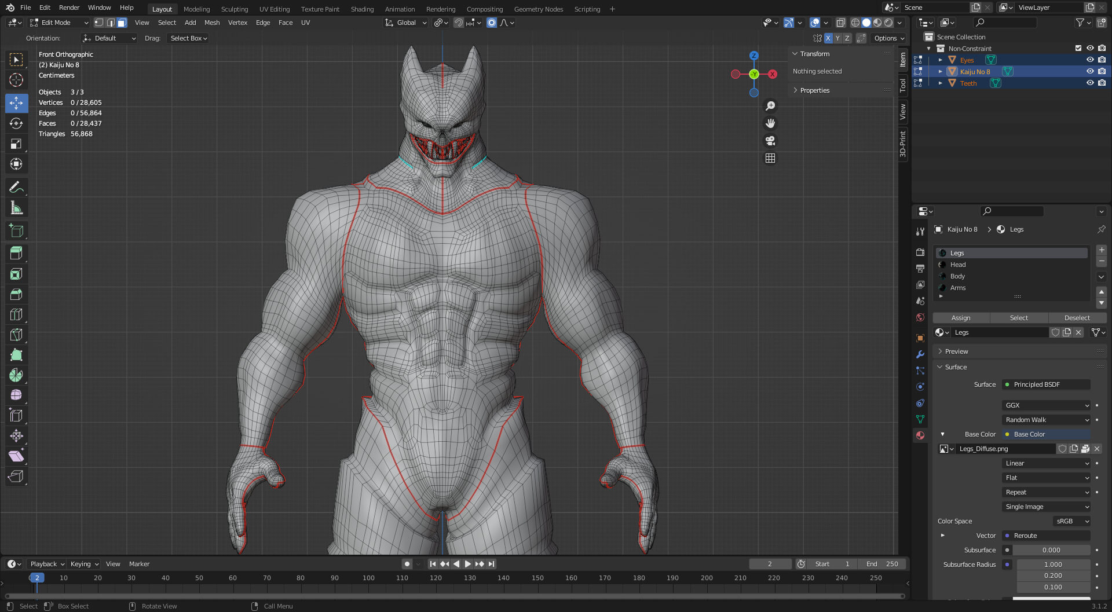Screen dimensions: 1112x612
Task: Select the Move tool in toolbar
Action: click(x=16, y=103)
